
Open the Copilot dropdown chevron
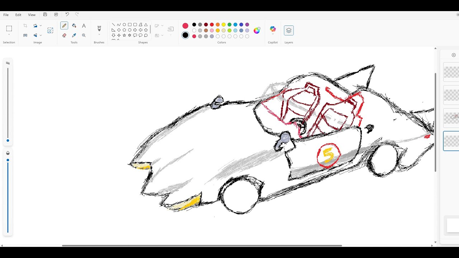tap(273, 34)
